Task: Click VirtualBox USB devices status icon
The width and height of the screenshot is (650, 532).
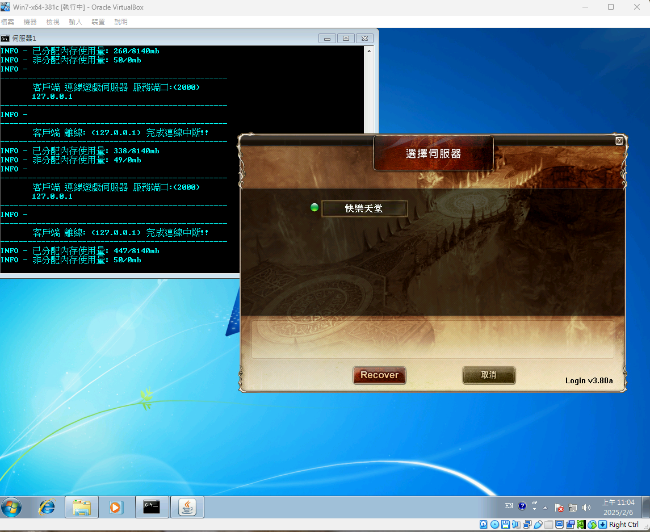Action: coord(538,525)
